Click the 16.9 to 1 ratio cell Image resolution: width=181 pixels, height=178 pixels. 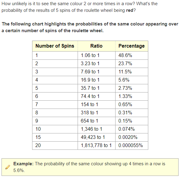click(x=96, y=80)
